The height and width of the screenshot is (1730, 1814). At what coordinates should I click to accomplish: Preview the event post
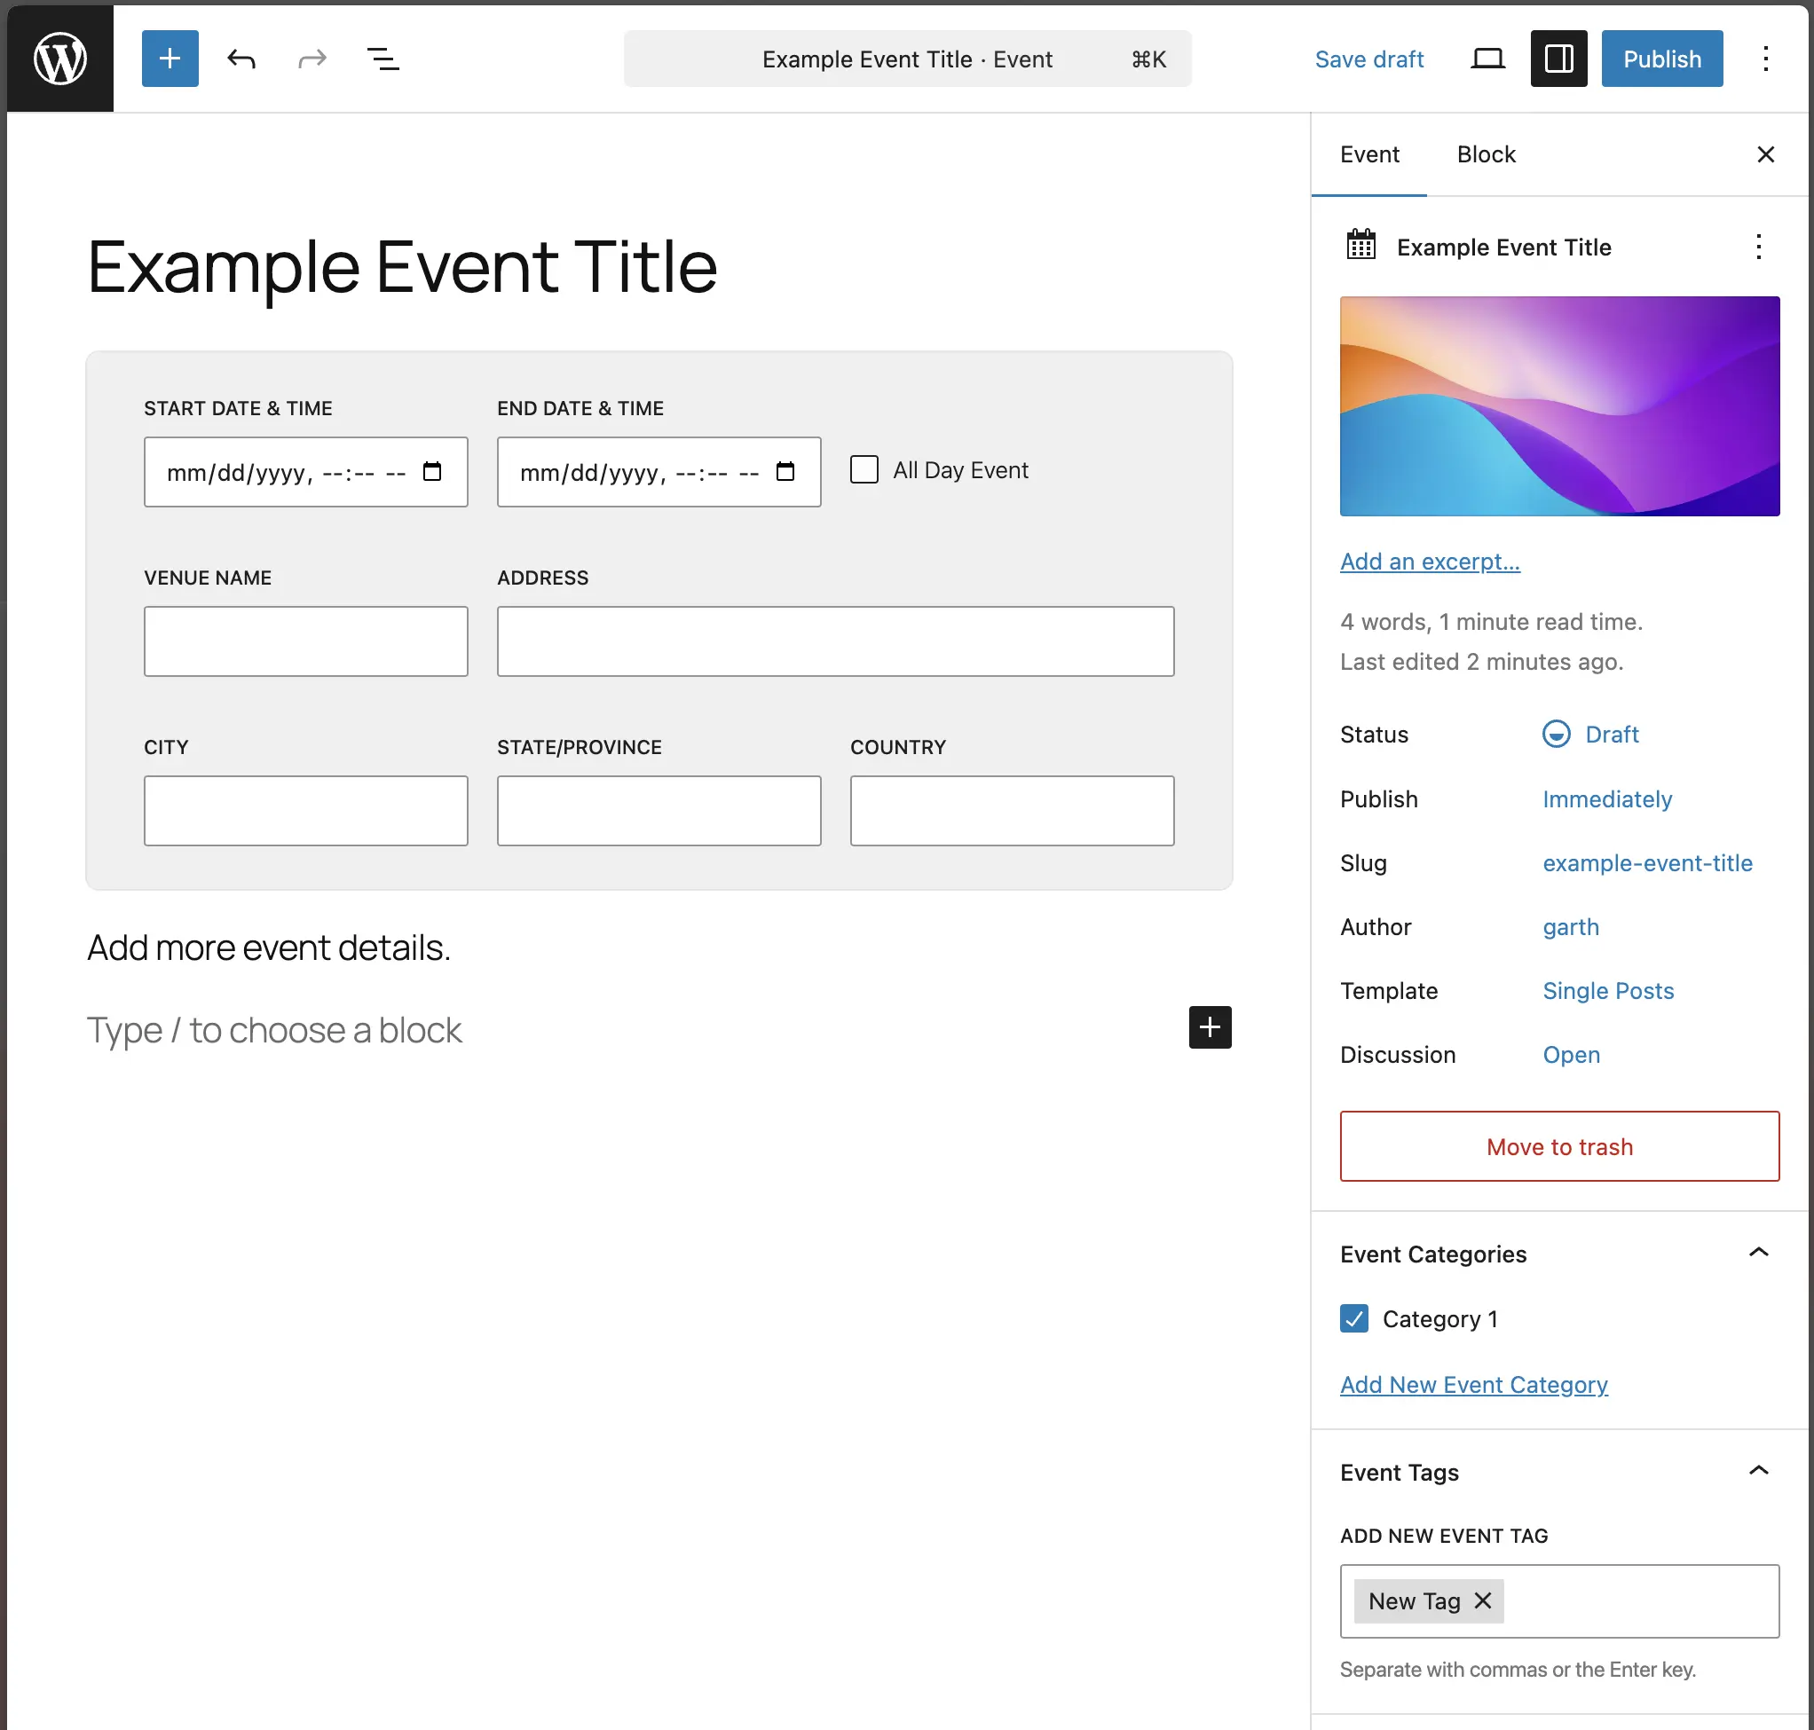(x=1487, y=58)
